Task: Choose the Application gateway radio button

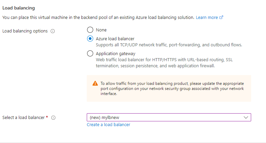Action: [90, 53]
